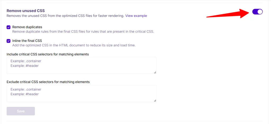The image size is (271, 124).
Task: Toggle the Remove unused CSS switch
Action: tap(257, 12)
